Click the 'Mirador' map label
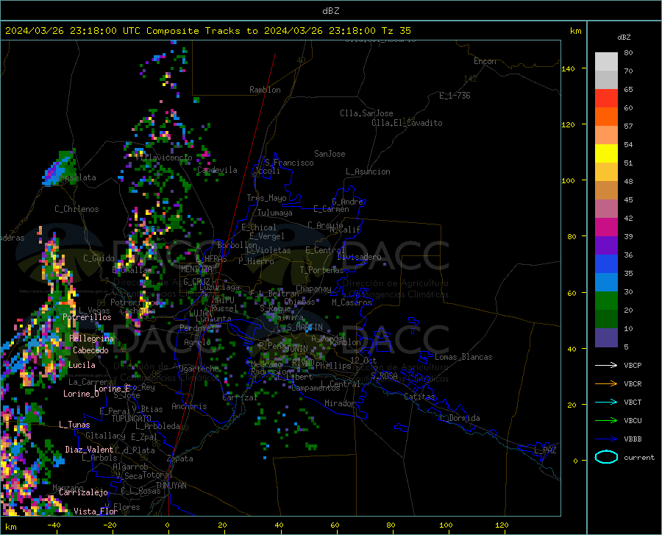 coord(339,403)
